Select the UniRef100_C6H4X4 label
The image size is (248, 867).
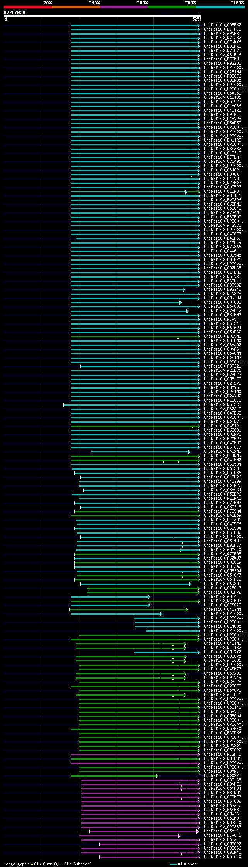[222, 490]
